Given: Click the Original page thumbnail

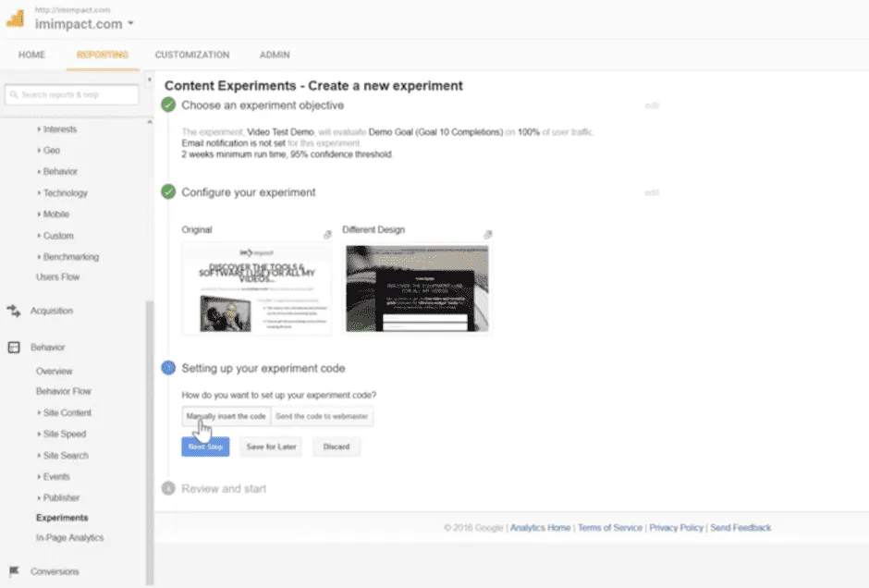Looking at the screenshot, I should click(x=257, y=288).
